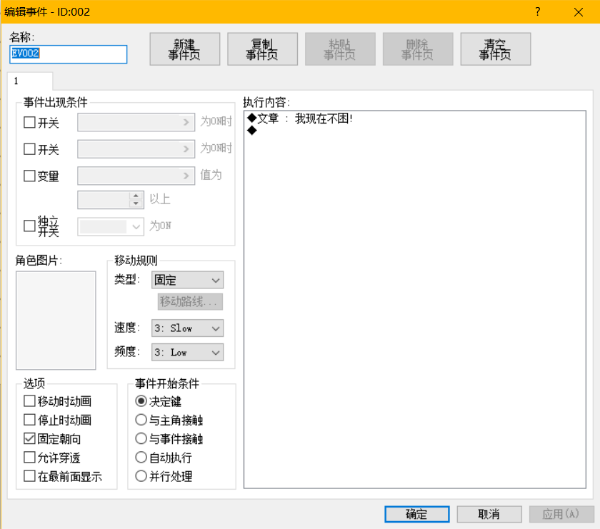Screen dimensions: 600x529
Task: Click the 清空事件页 button
Action: [496, 49]
